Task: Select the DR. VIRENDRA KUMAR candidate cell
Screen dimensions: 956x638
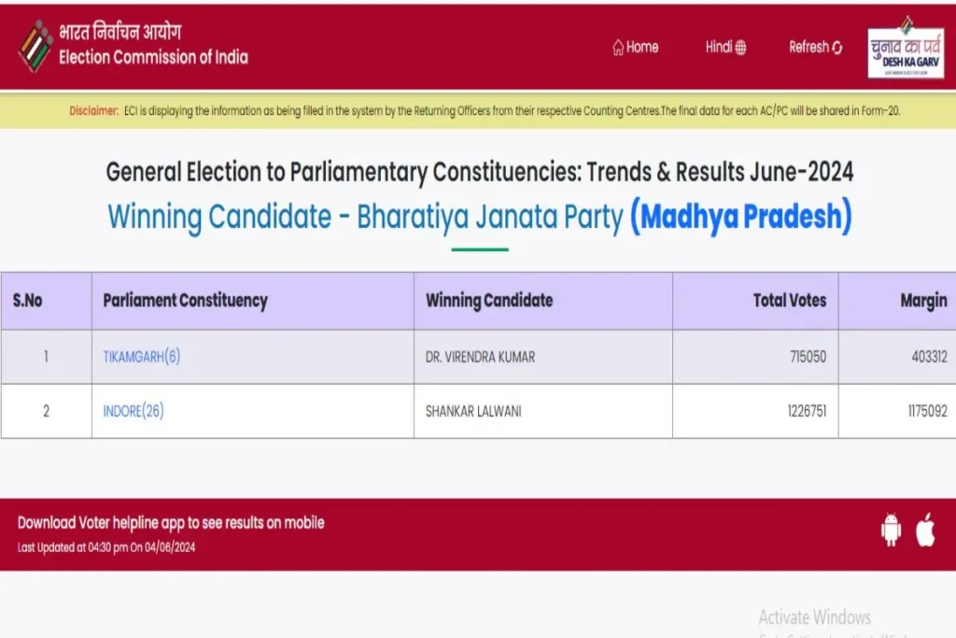Action: 543,357
